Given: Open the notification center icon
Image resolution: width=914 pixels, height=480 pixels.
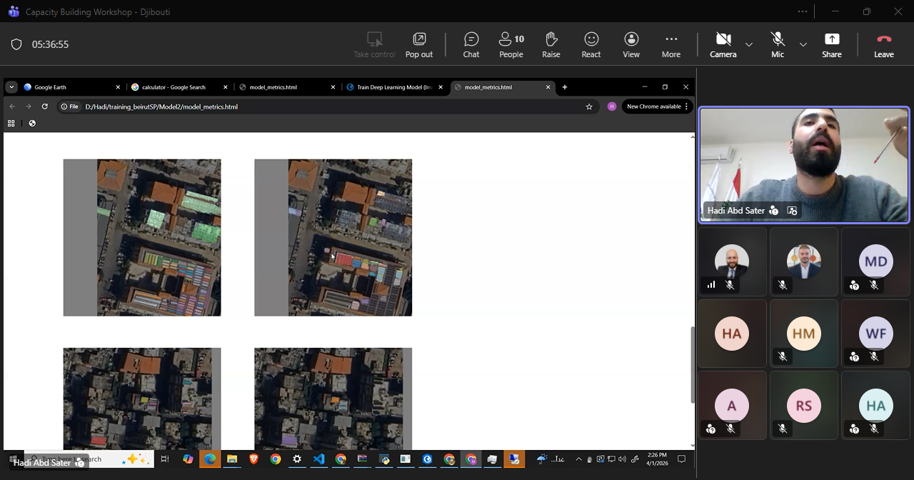Looking at the screenshot, I should tap(681, 459).
